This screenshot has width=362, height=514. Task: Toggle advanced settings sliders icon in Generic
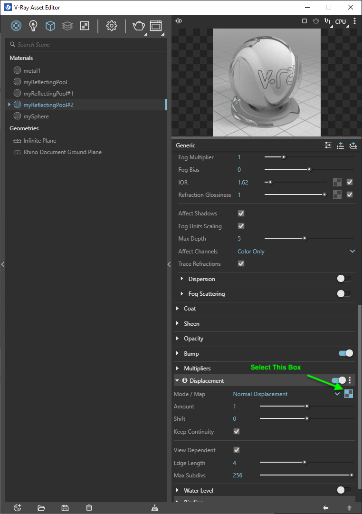328,145
